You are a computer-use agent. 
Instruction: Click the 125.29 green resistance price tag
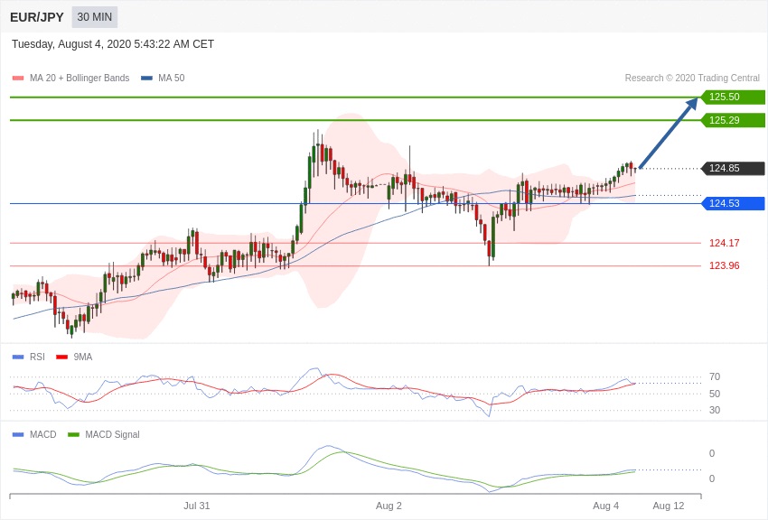(732, 120)
